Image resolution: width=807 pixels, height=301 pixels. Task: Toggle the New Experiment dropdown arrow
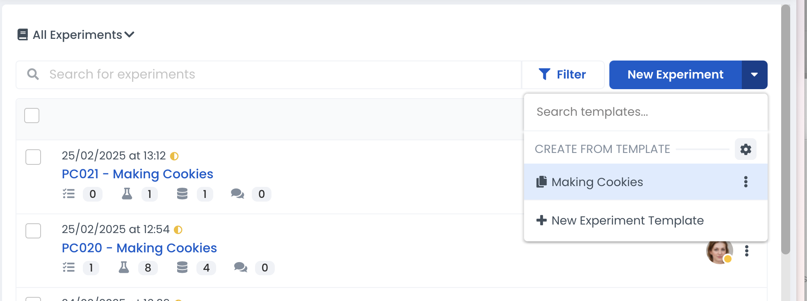point(755,75)
